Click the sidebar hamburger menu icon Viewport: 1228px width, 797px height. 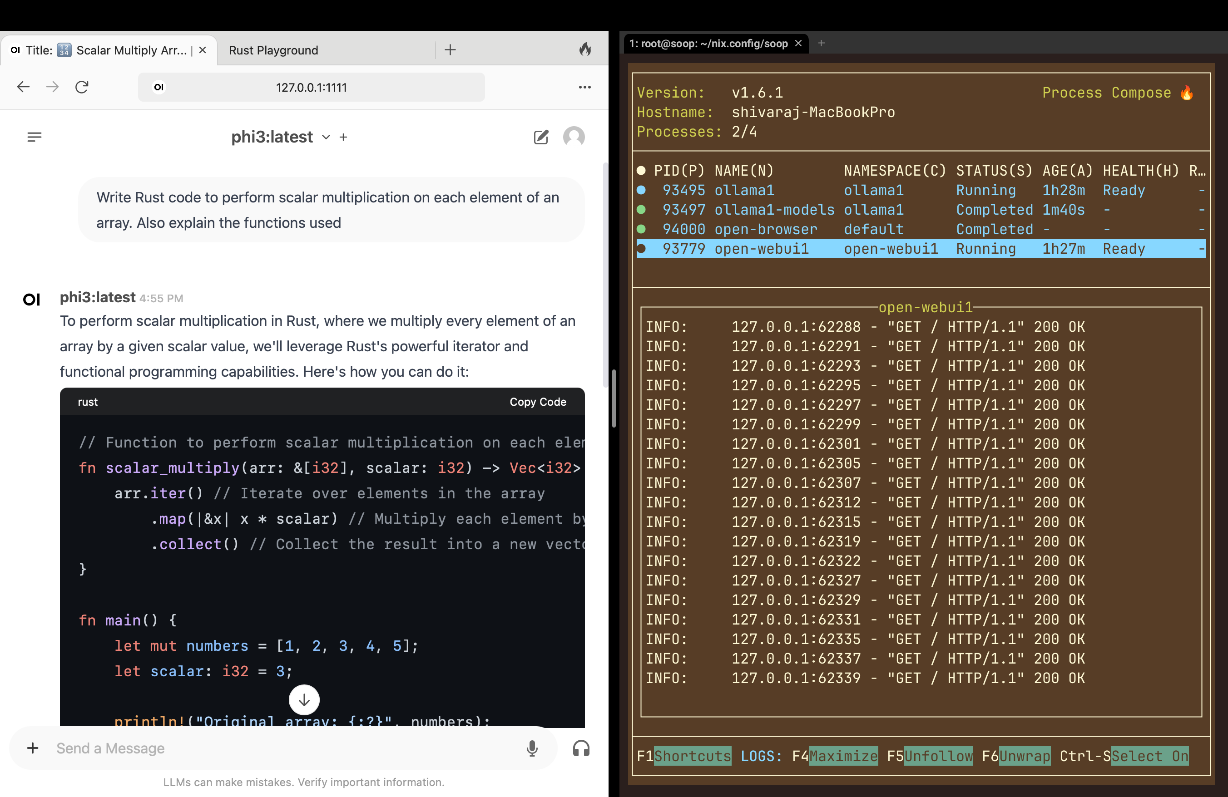tap(34, 136)
